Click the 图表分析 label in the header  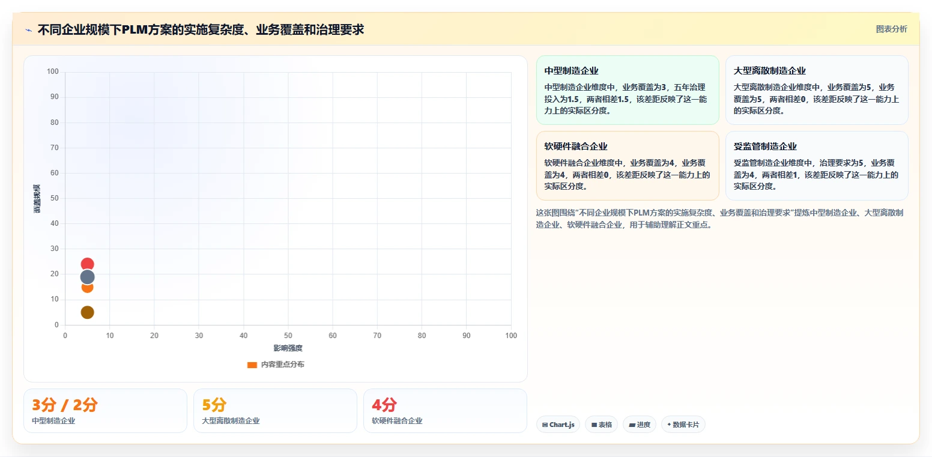(891, 29)
